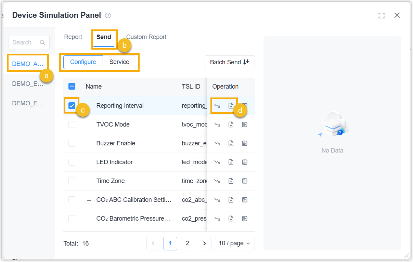Toggle the select-all checkbox in table header
The image size is (413, 262).
pyautogui.click(x=72, y=87)
